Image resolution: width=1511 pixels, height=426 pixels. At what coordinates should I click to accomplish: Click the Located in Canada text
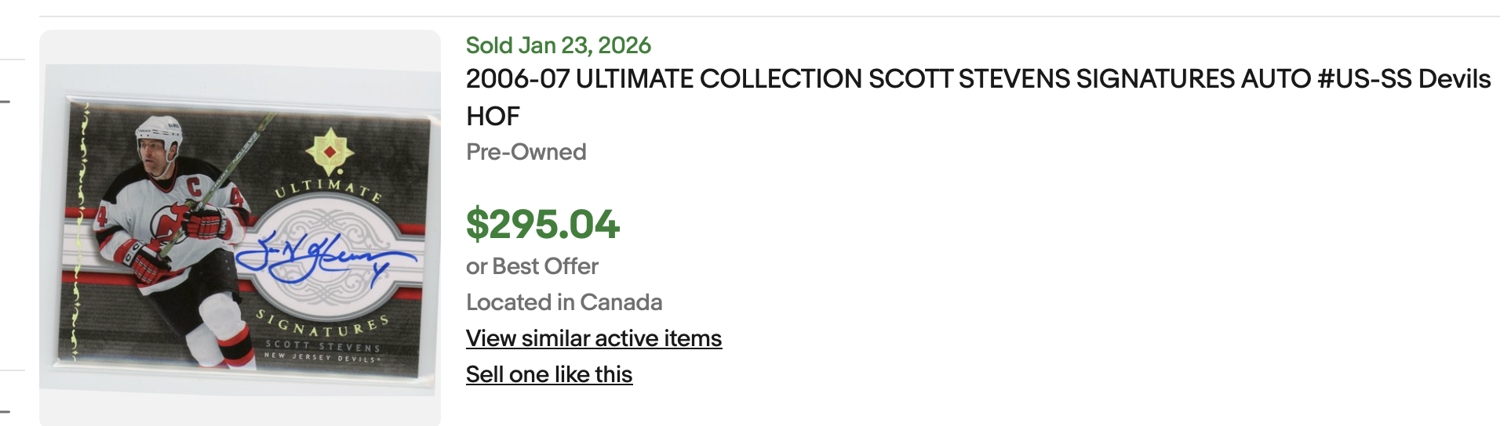click(x=563, y=302)
